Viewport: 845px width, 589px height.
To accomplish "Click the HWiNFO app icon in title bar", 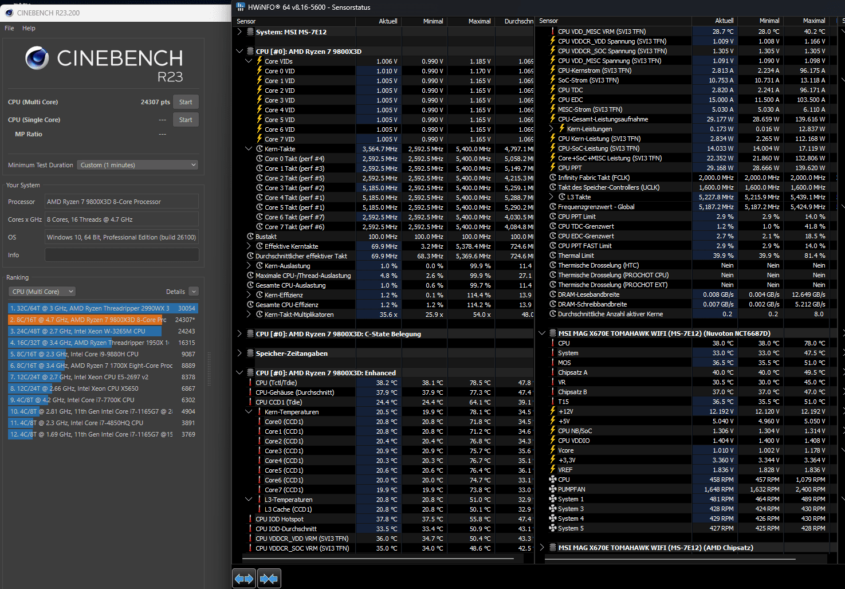I will point(239,7).
